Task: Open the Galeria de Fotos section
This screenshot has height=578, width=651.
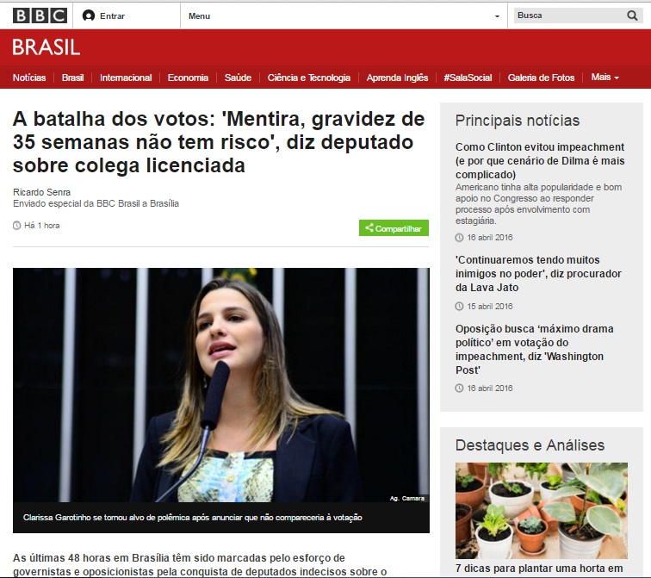Action: click(x=541, y=78)
